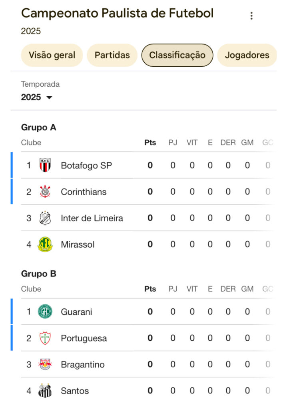Viewport: 293px width, 409px height.
Task: Click the Corinthians club crest
Action: [x=45, y=192]
